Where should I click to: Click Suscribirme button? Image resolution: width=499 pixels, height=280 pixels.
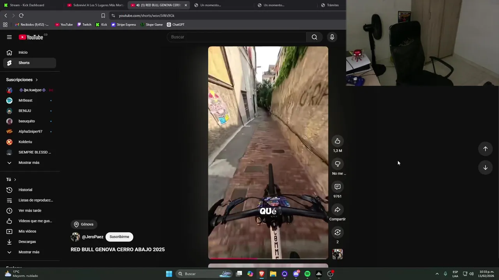[x=119, y=237]
